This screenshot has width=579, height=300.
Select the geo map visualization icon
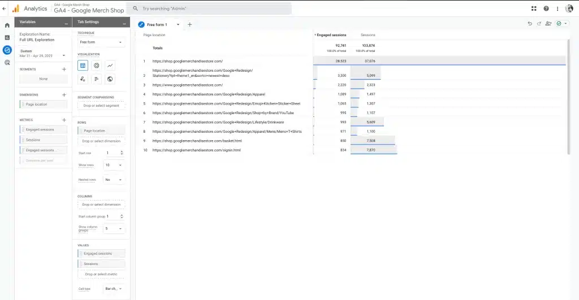coord(110,79)
